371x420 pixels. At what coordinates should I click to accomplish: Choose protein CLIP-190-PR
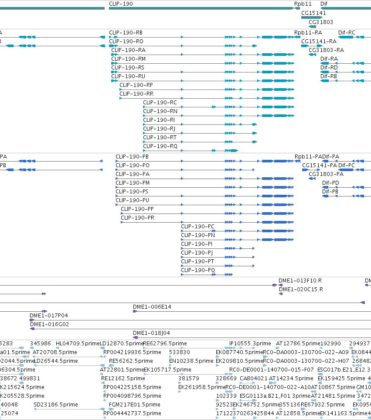(137, 218)
